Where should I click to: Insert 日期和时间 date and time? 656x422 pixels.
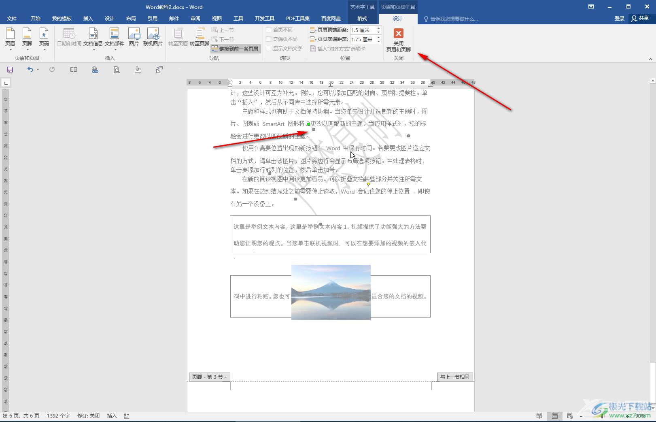69,37
